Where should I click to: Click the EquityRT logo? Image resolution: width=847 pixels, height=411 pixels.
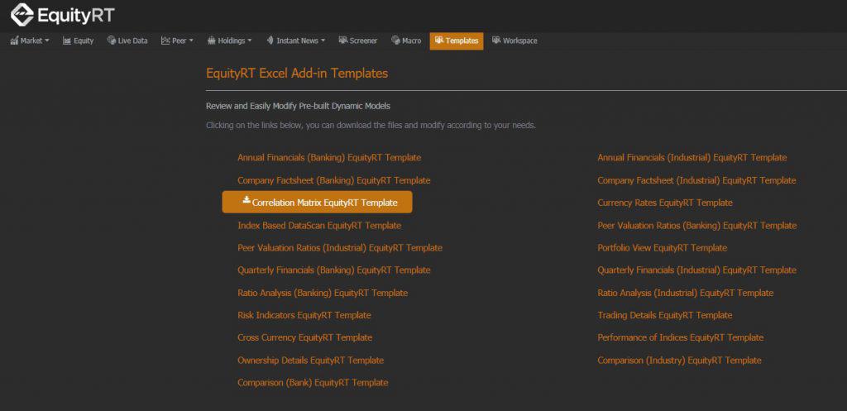[x=63, y=15]
